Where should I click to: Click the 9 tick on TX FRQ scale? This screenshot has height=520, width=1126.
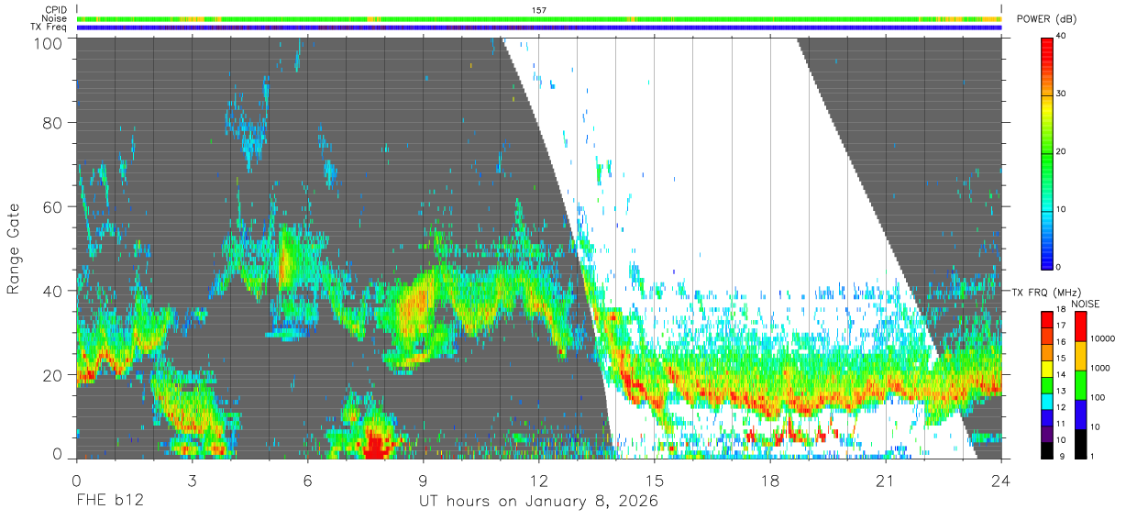pyautogui.click(x=1060, y=456)
